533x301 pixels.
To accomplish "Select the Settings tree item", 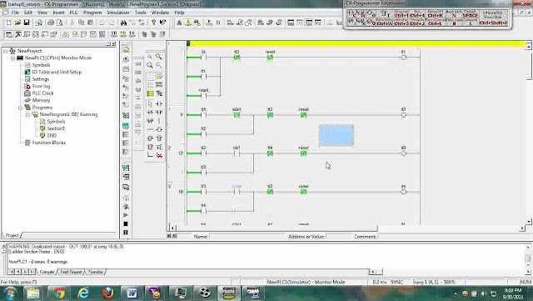I will [x=41, y=79].
